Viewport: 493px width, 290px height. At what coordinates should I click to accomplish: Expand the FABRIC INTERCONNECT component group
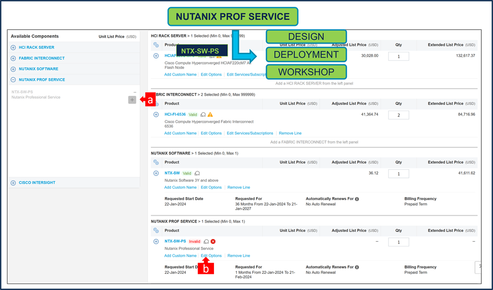point(13,58)
